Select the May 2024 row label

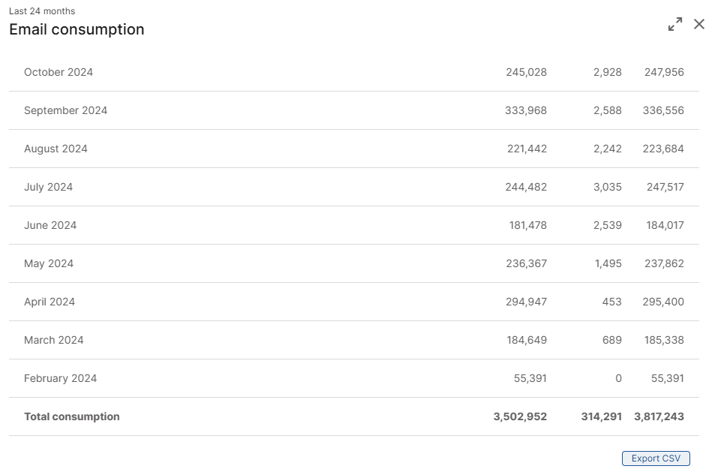click(x=49, y=263)
